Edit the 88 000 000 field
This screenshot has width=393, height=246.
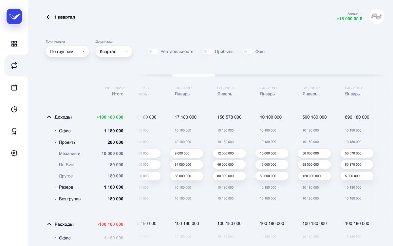click(x=187, y=176)
